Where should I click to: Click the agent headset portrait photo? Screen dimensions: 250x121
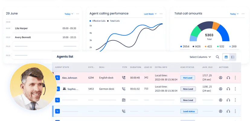click(33, 87)
